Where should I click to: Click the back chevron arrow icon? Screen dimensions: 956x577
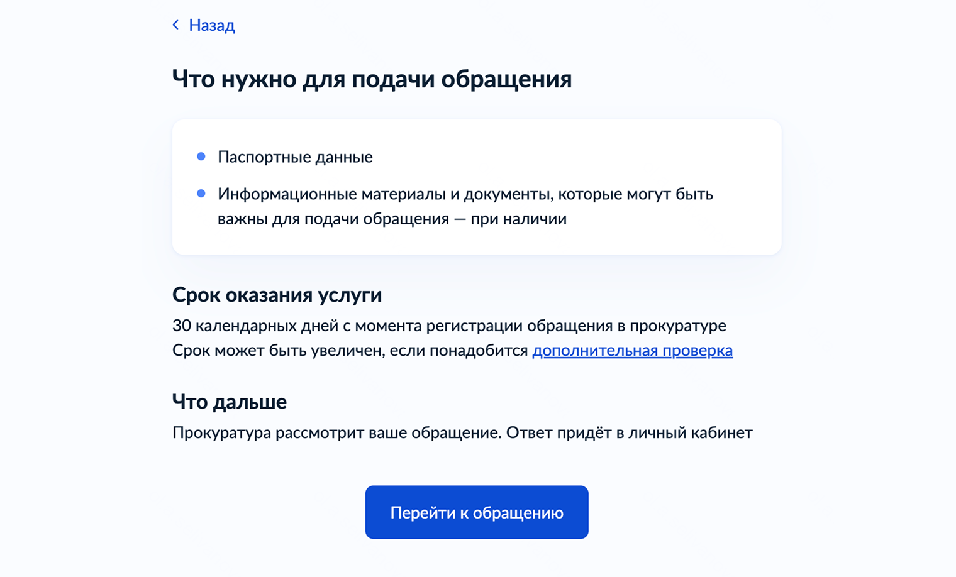coord(175,25)
